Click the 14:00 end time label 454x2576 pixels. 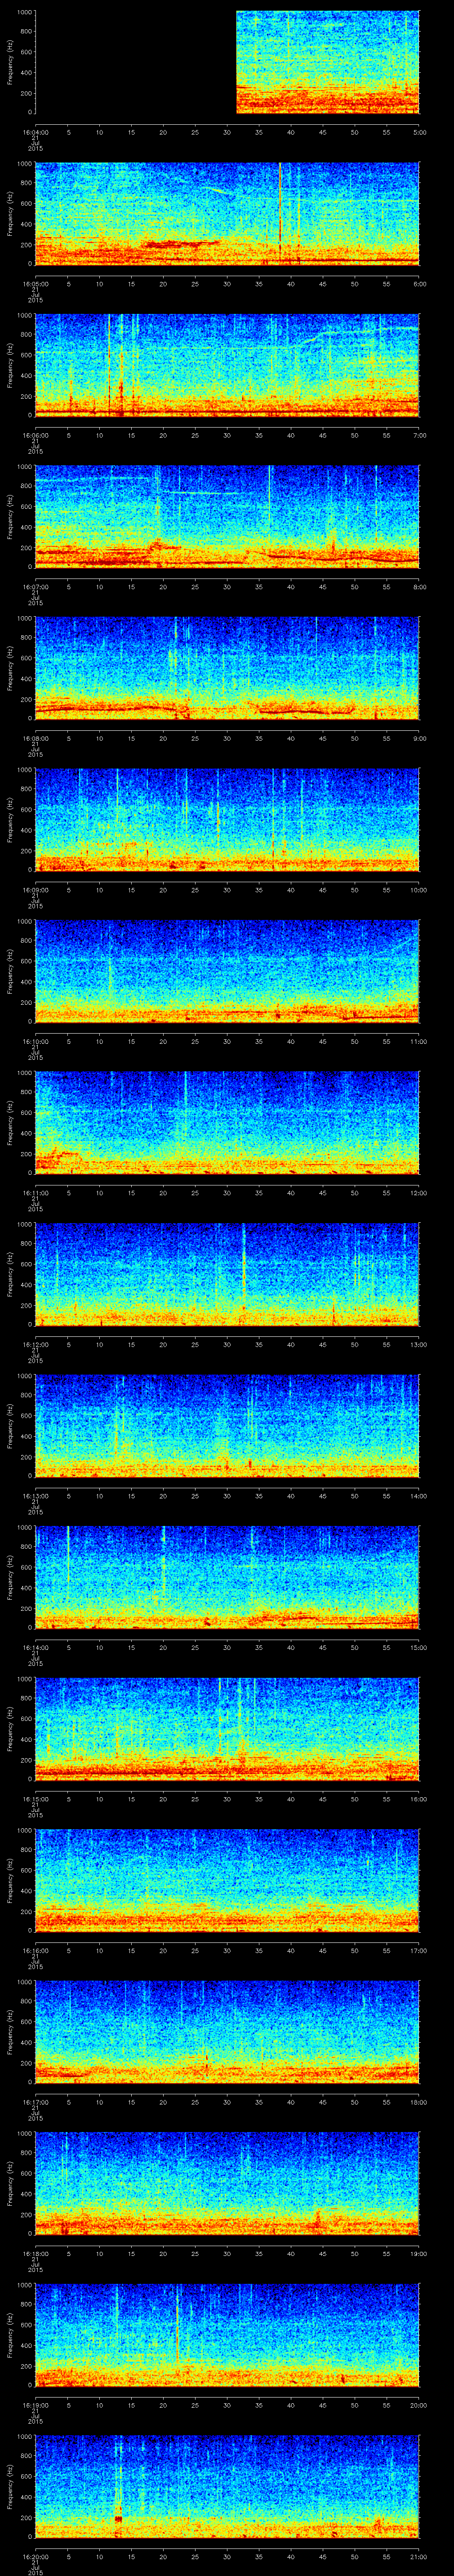coord(418,1496)
